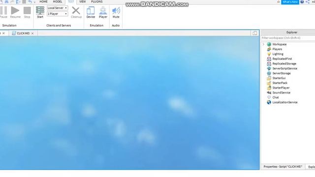The width and height of the screenshot is (315, 177).
Task: Select the TEST ribbon tab
Action: pyautogui.click(x=71, y=1)
